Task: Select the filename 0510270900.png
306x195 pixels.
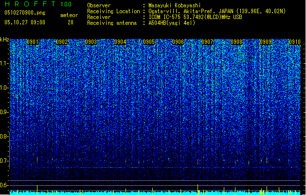Action: coord(25,13)
